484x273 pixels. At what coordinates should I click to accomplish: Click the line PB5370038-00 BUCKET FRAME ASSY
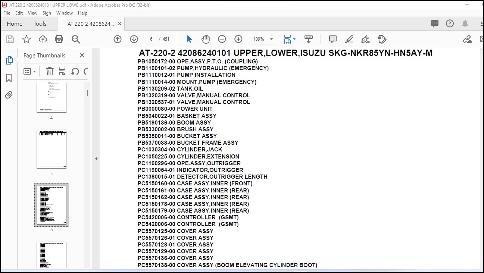(188, 143)
